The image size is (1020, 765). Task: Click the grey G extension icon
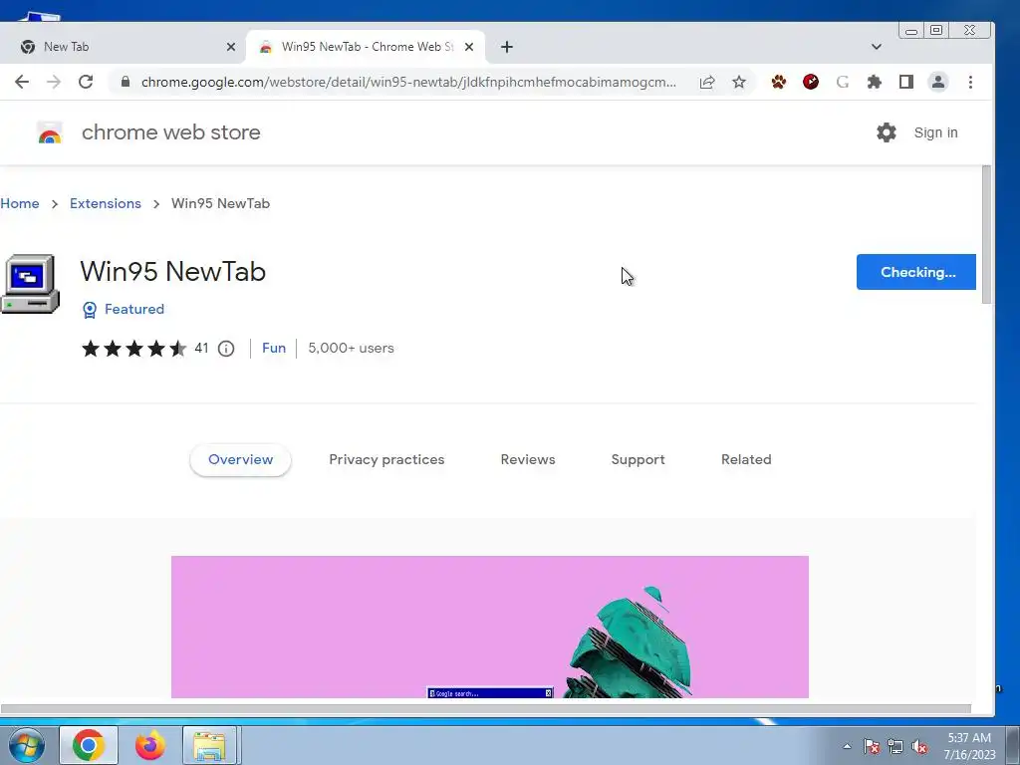click(843, 82)
